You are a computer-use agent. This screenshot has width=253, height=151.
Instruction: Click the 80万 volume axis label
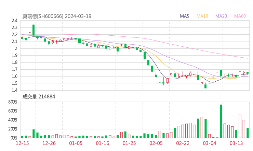(x=13, y=102)
